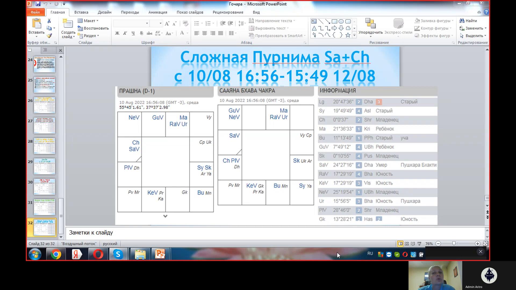
Task: Click the Create Slide (Создать слайд) icon
Action: [x=68, y=24]
